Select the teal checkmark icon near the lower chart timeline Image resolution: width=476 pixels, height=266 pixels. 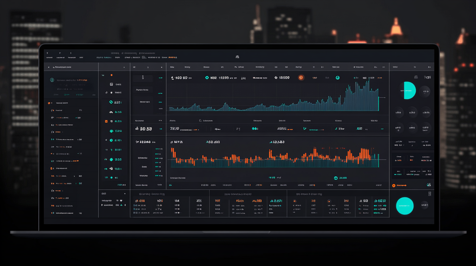336,178
